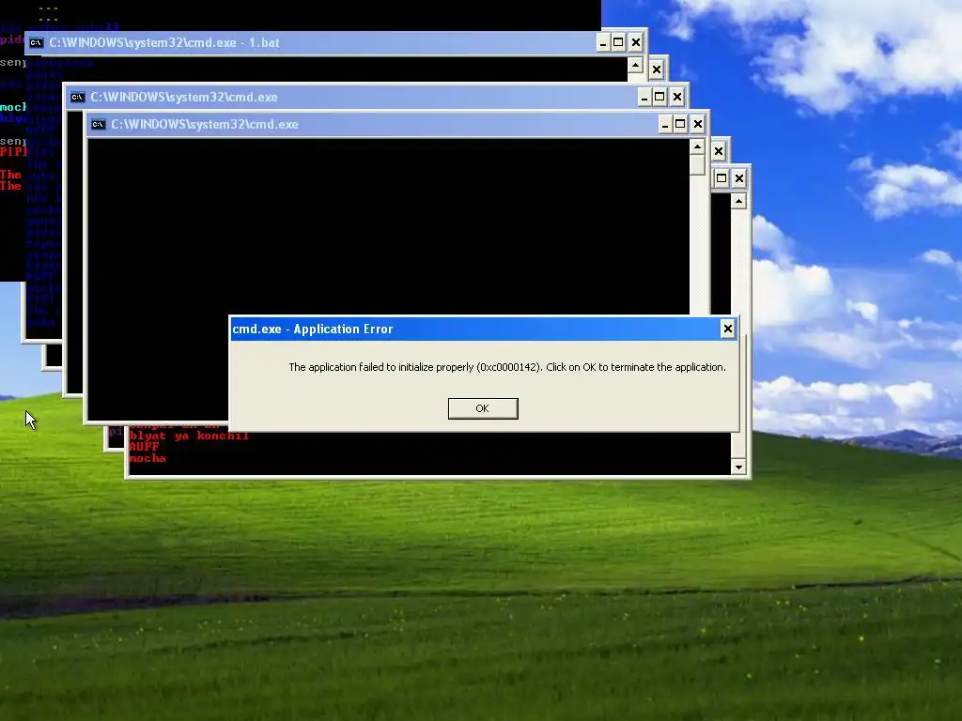Image resolution: width=962 pixels, height=721 pixels.
Task: Click the 'cmd.exe - Application Error' title bar
Action: 484,329
